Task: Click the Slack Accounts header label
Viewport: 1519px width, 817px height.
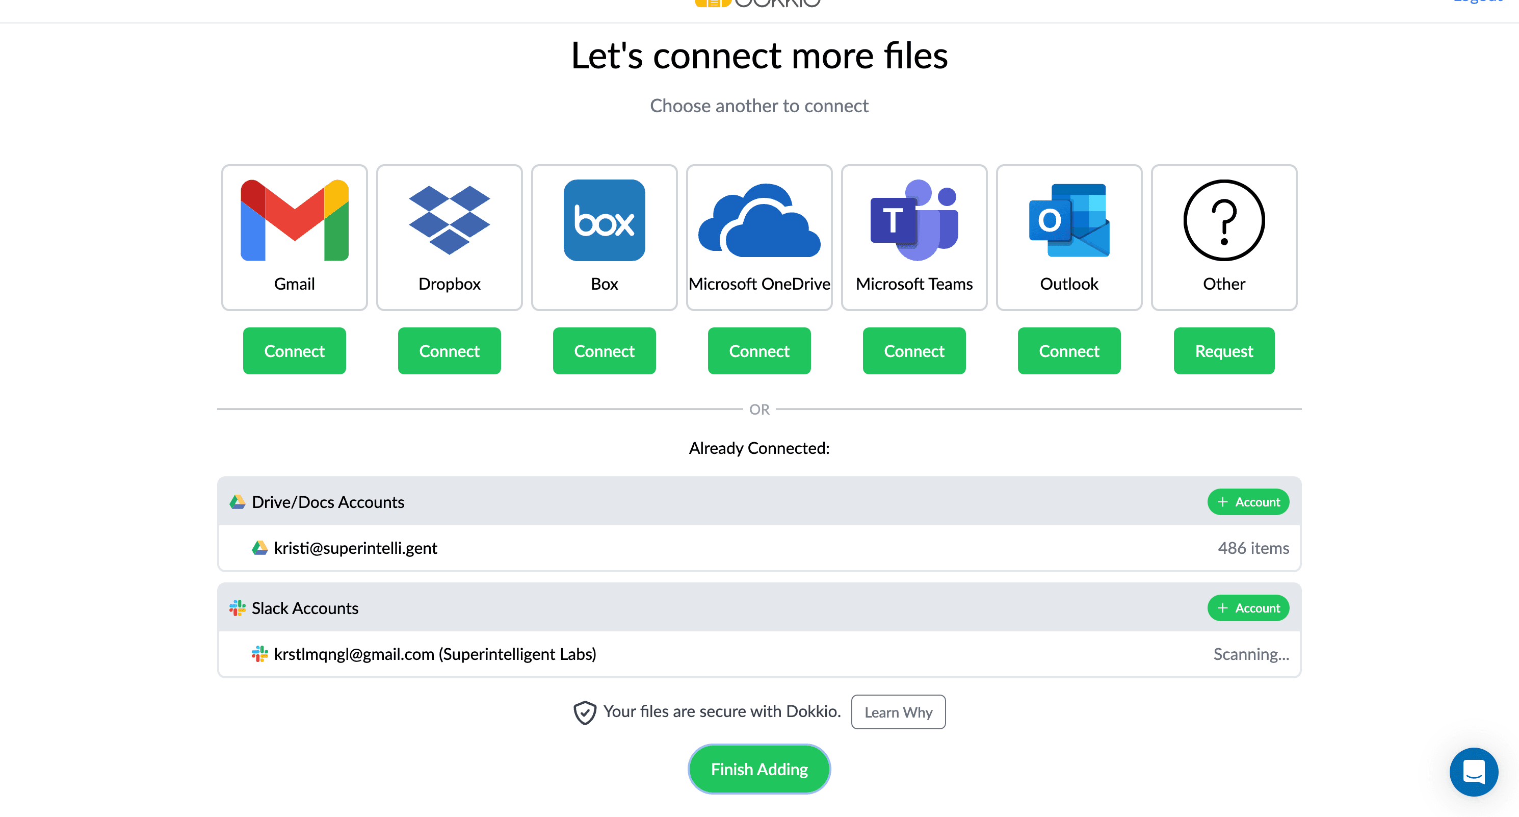Action: click(305, 608)
